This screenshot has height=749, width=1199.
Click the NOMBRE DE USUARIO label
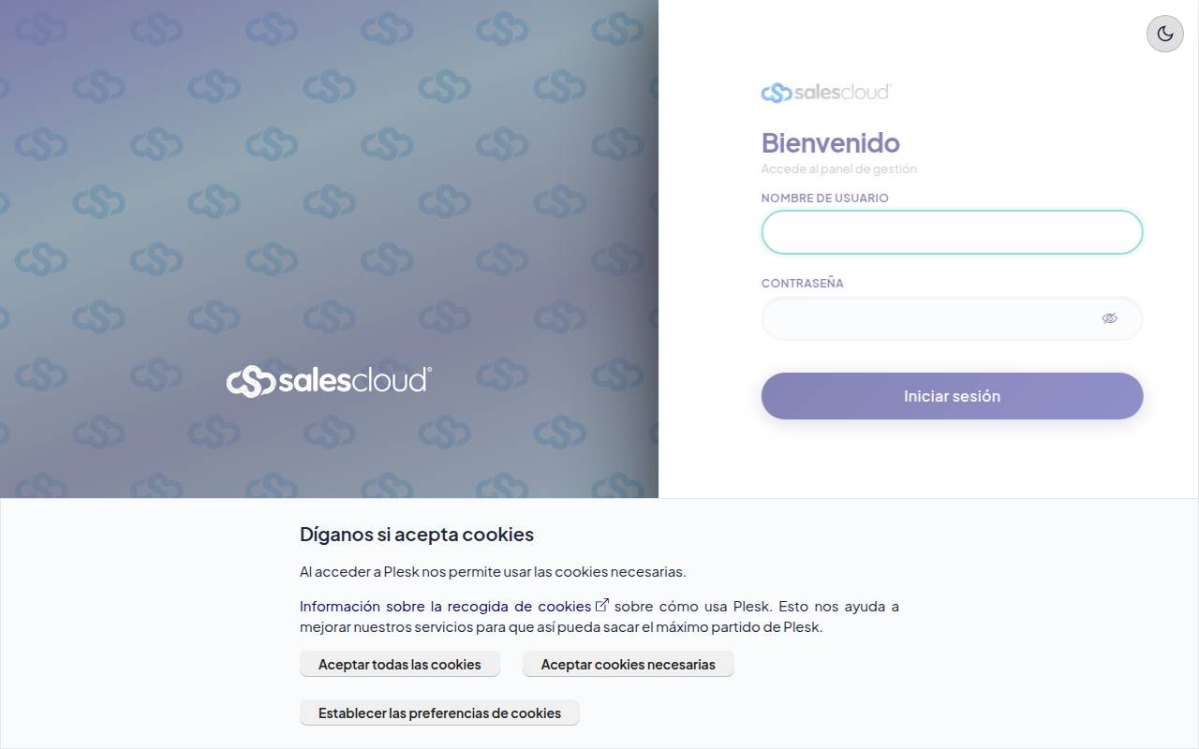[824, 198]
